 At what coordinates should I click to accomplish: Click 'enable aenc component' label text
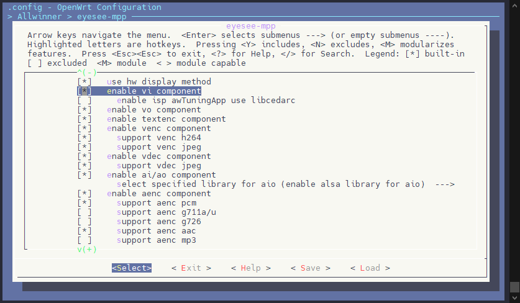pos(159,193)
